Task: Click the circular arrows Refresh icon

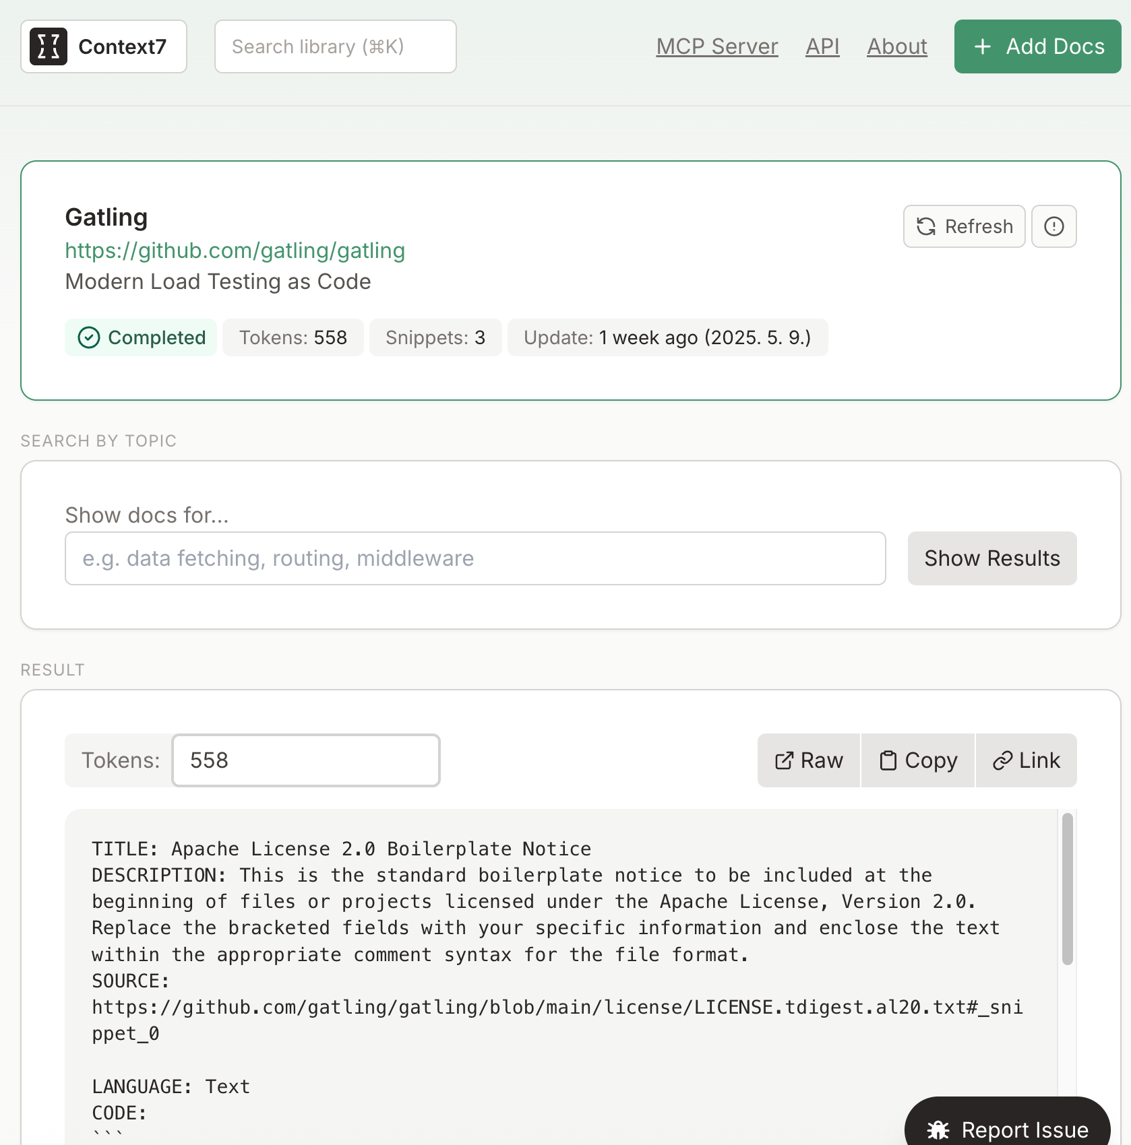Action: [926, 226]
